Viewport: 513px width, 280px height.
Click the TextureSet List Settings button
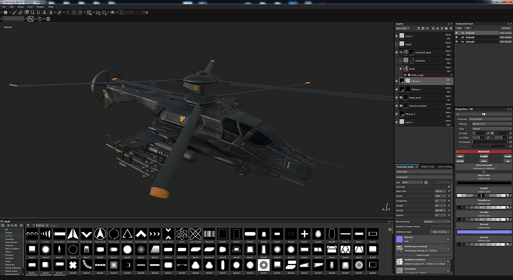point(506,28)
